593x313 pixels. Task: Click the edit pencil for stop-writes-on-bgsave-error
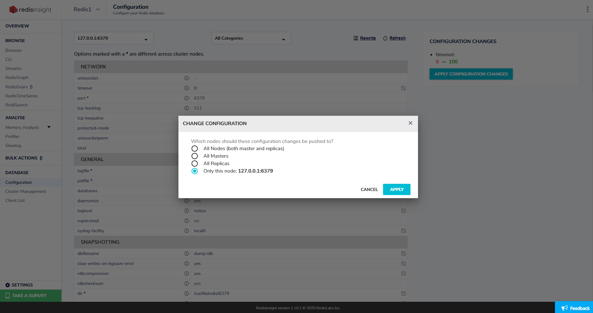[403, 264]
